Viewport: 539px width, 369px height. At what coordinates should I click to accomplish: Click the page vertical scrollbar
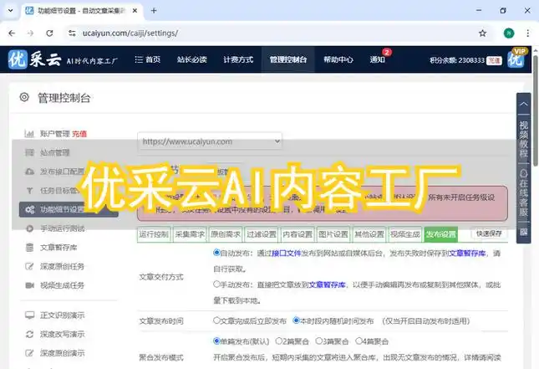click(535, 110)
